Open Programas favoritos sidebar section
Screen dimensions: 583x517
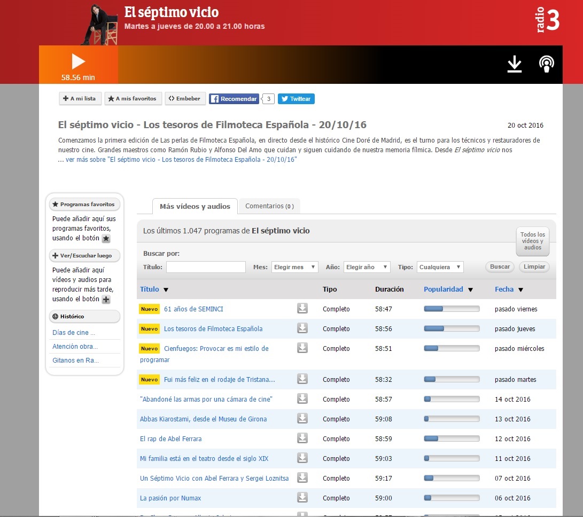click(84, 204)
